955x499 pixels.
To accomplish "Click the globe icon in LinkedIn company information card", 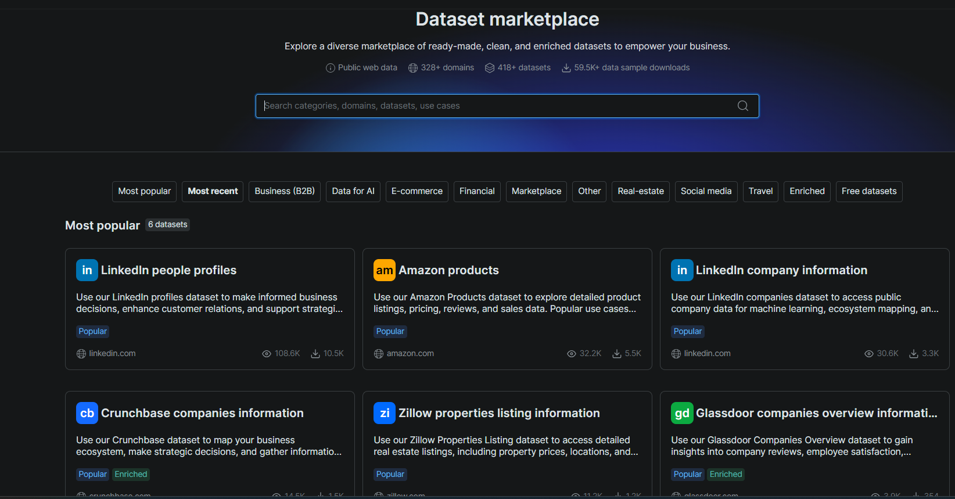I will click(x=676, y=354).
